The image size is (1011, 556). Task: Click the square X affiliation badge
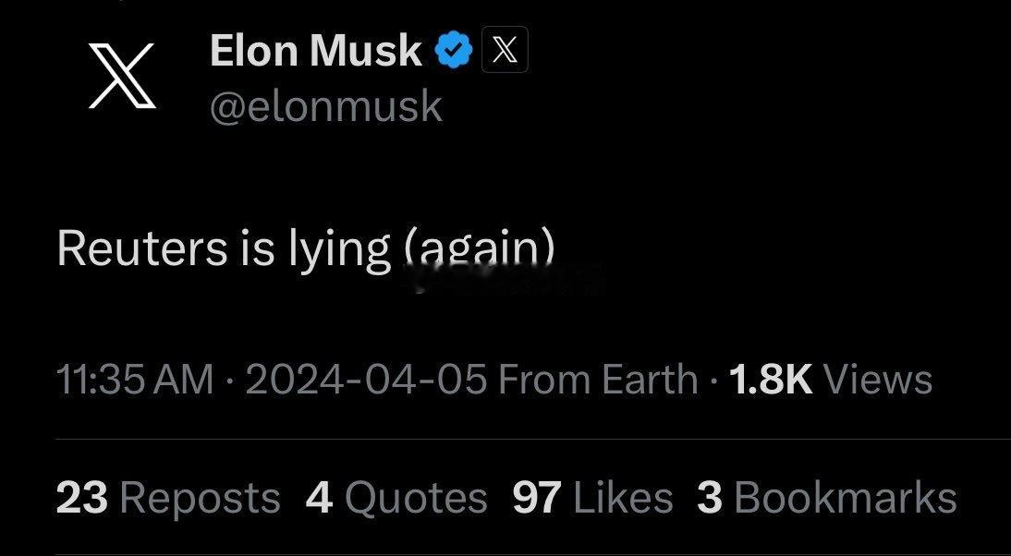pyautogui.click(x=505, y=50)
